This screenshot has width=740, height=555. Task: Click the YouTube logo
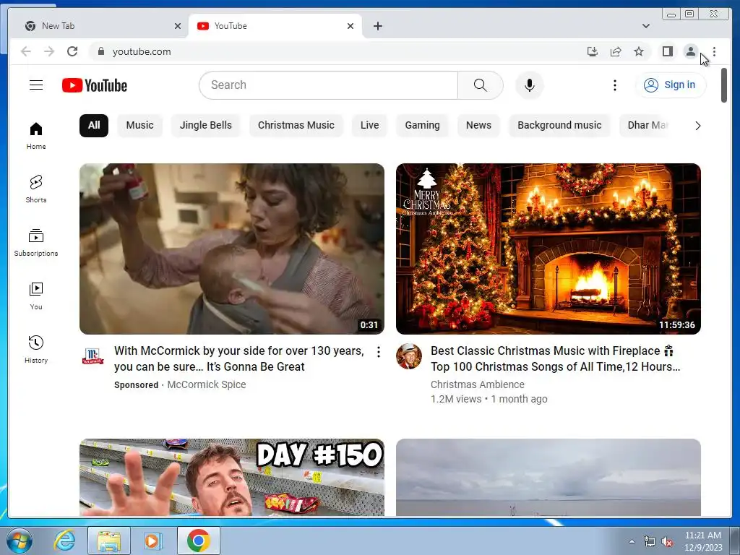click(95, 85)
